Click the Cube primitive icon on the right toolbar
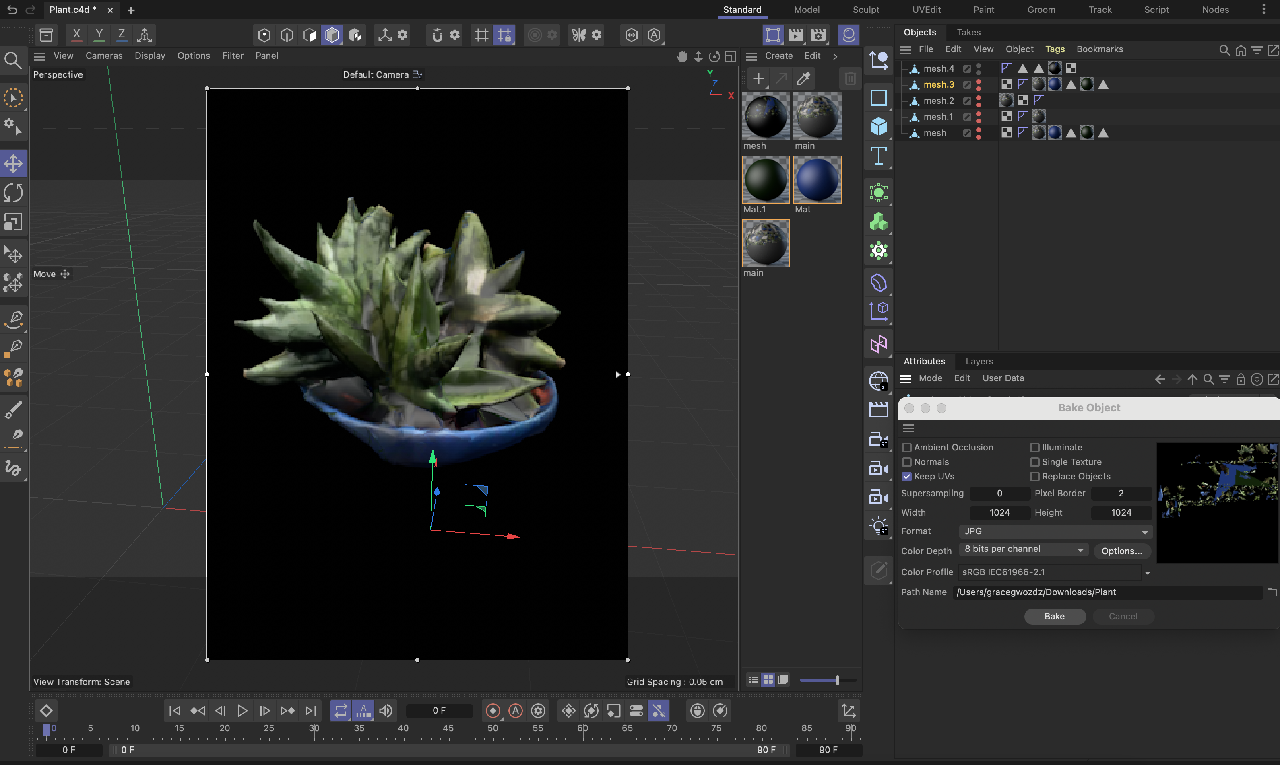Screen dimensions: 1280x765 point(878,126)
